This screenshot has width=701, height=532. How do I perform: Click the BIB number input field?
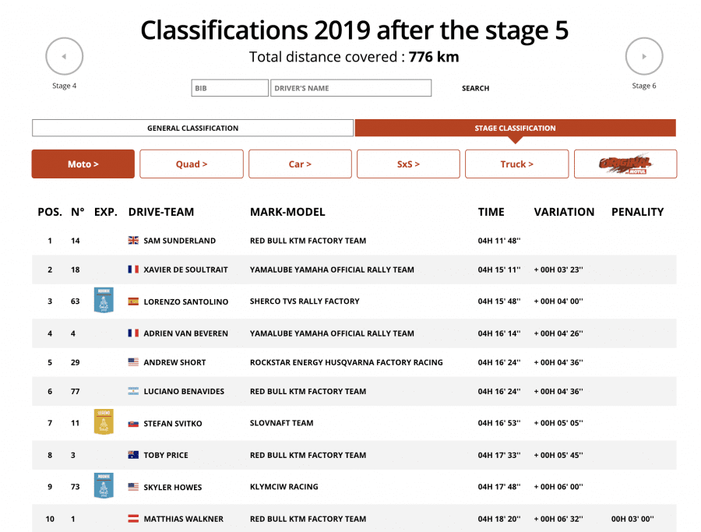(x=229, y=88)
